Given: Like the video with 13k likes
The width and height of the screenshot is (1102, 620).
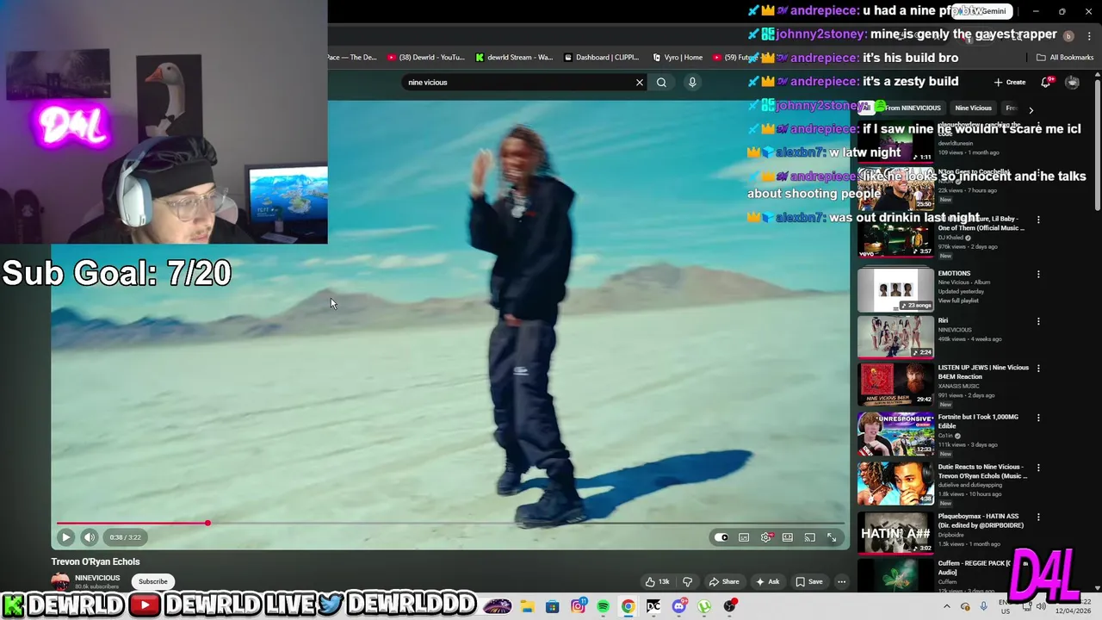Looking at the screenshot, I should pyautogui.click(x=657, y=582).
